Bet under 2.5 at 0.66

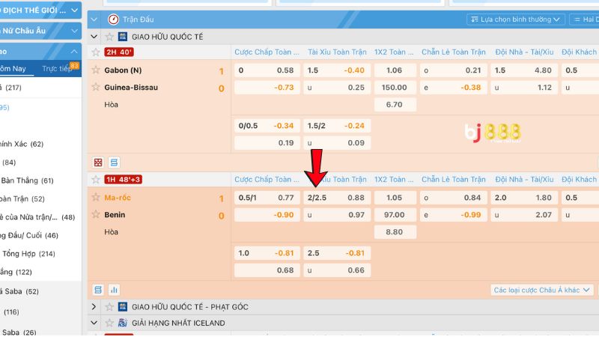click(x=337, y=270)
